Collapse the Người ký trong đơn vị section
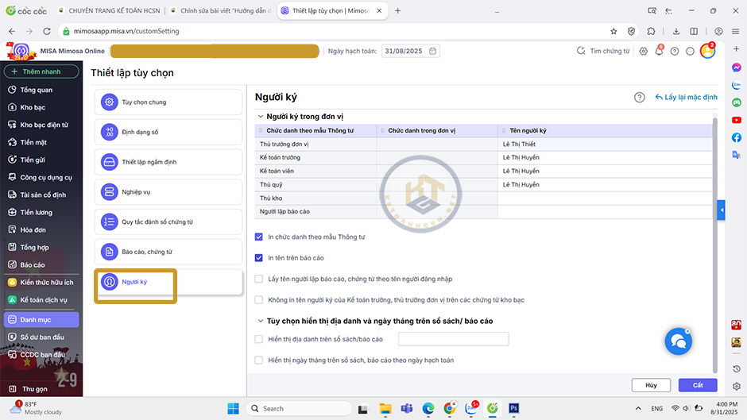The width and height of the screenshot is (747, 420). pos(259,117)
